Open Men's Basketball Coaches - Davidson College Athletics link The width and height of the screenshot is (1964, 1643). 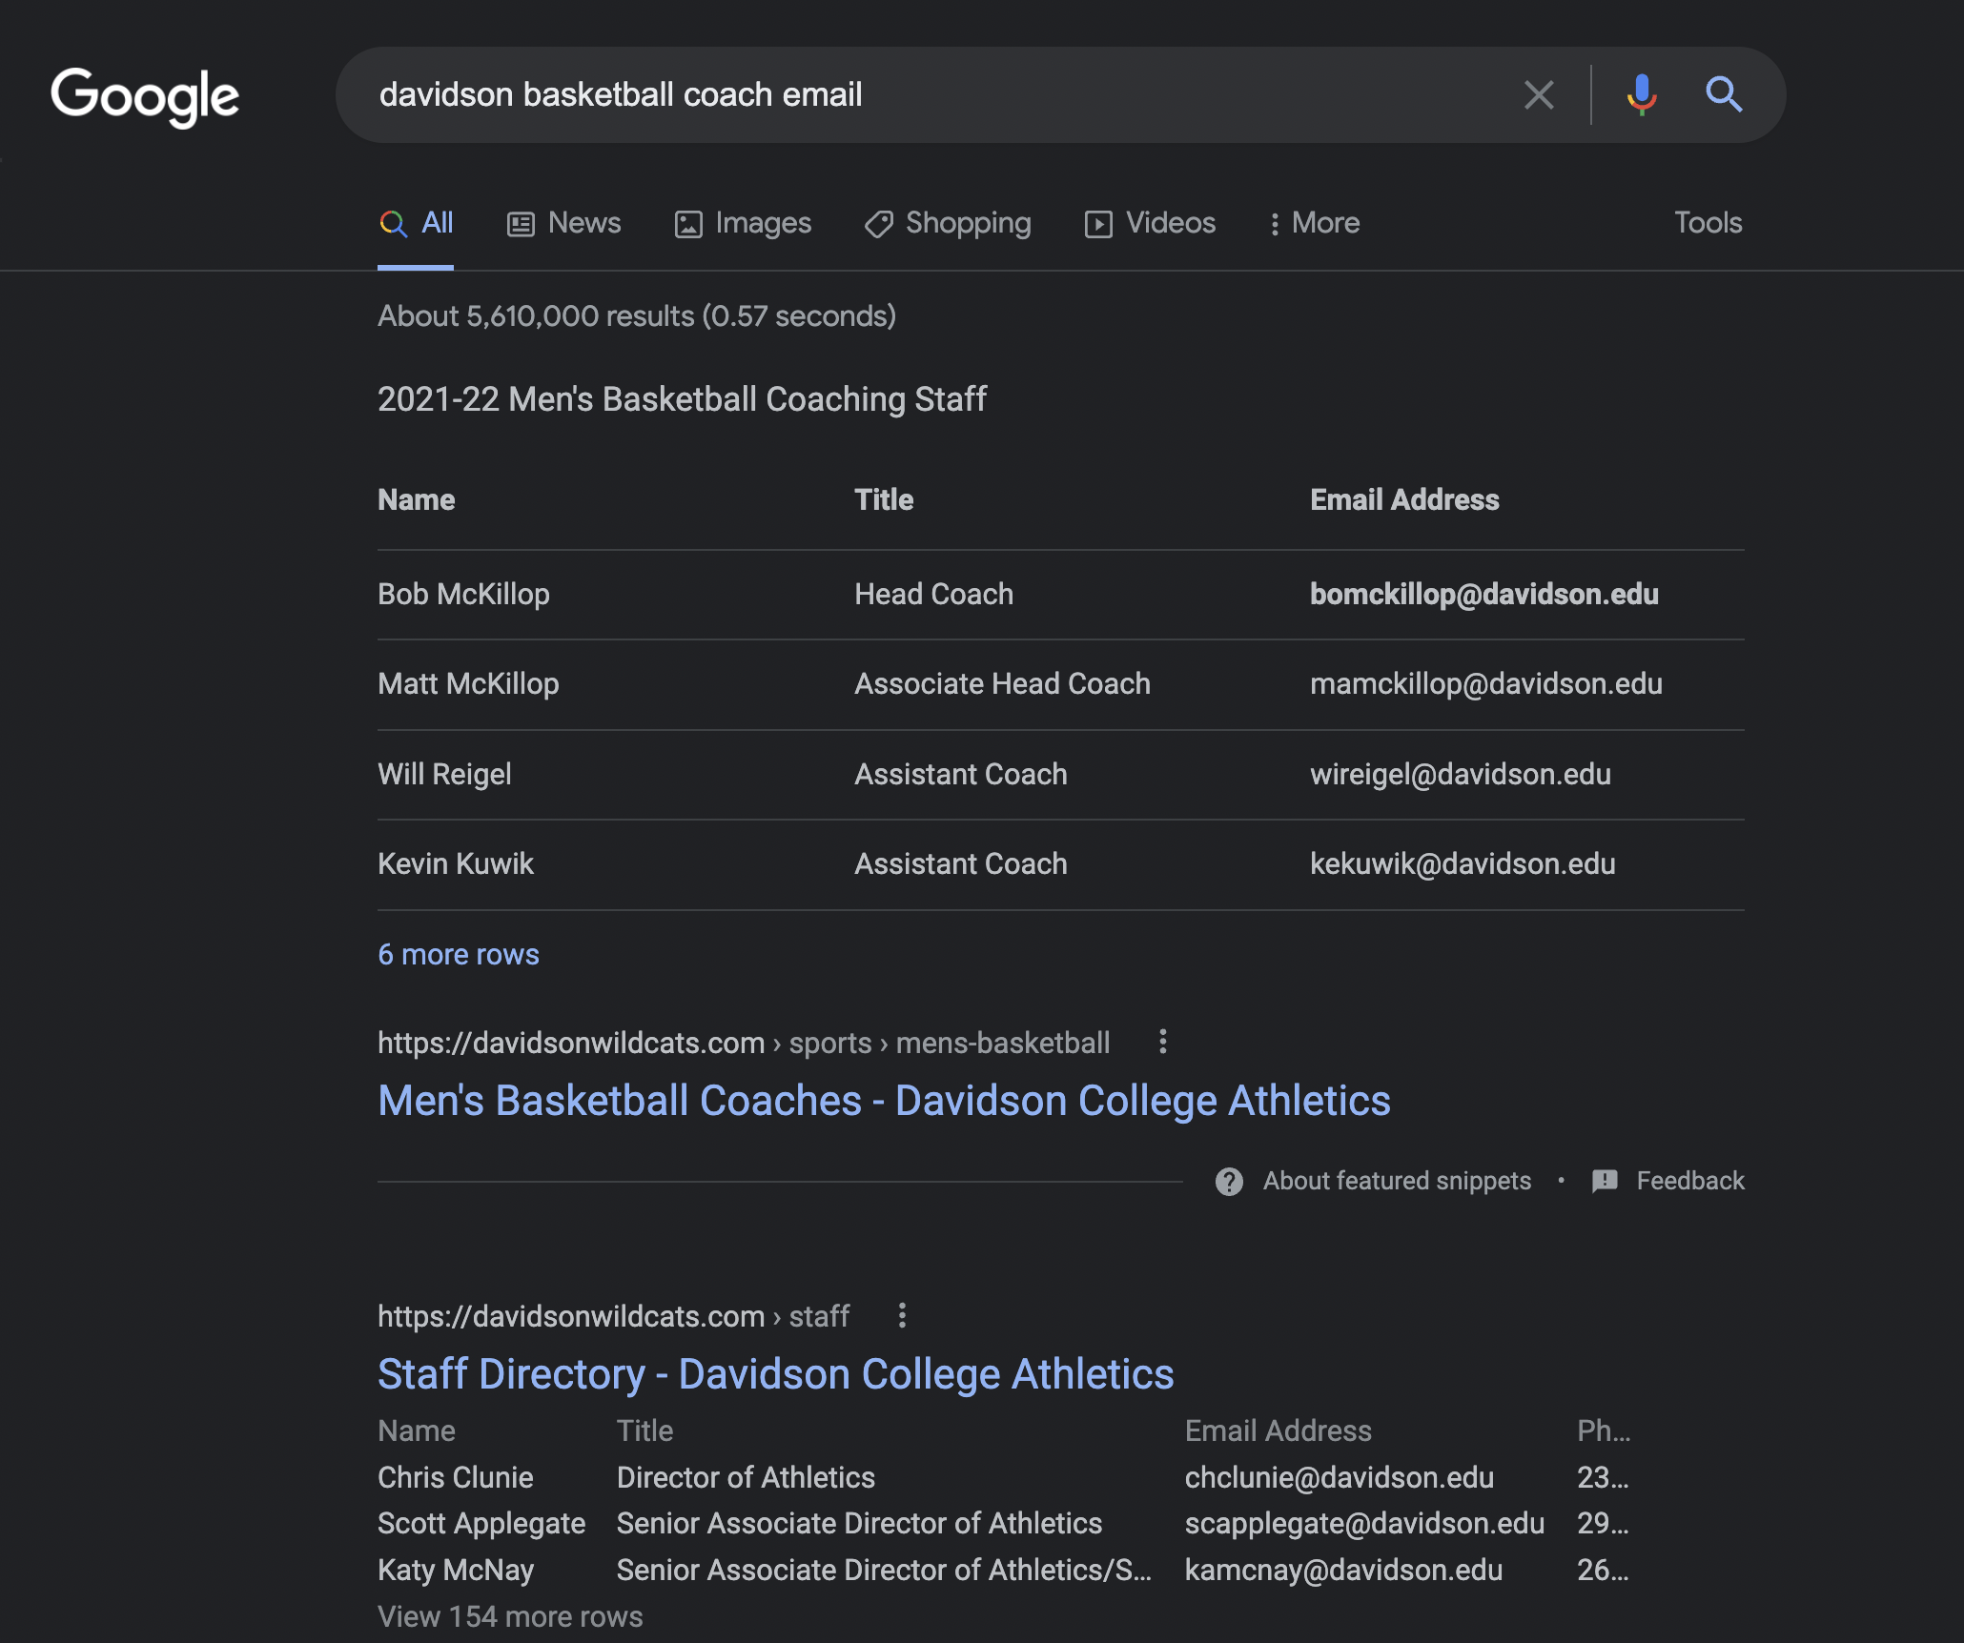point(884,1100)
